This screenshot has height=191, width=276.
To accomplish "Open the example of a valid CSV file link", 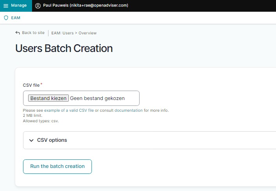I will [69, 111].
